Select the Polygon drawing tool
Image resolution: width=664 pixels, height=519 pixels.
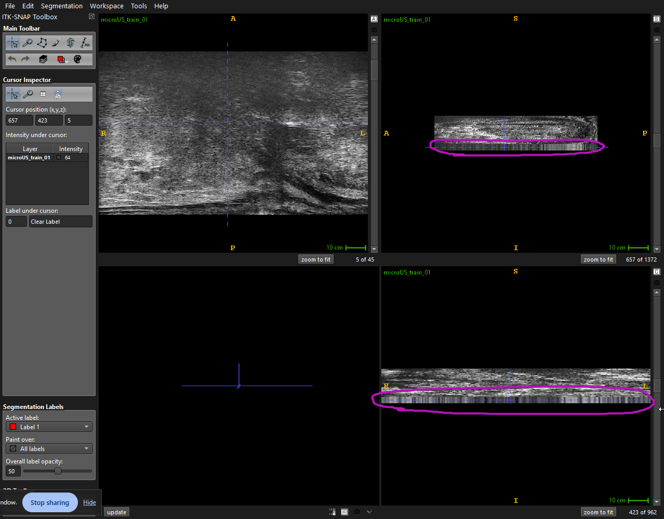(x=42, y=43)
